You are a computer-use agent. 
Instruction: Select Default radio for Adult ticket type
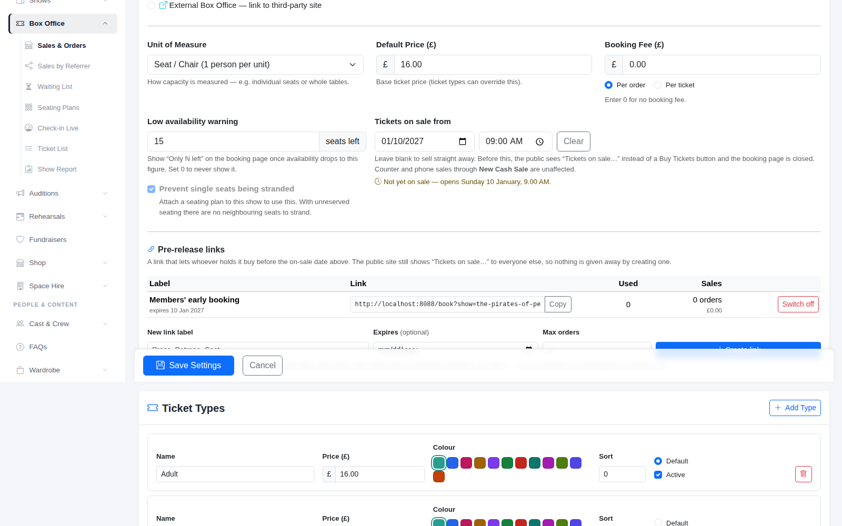[658, 461]
